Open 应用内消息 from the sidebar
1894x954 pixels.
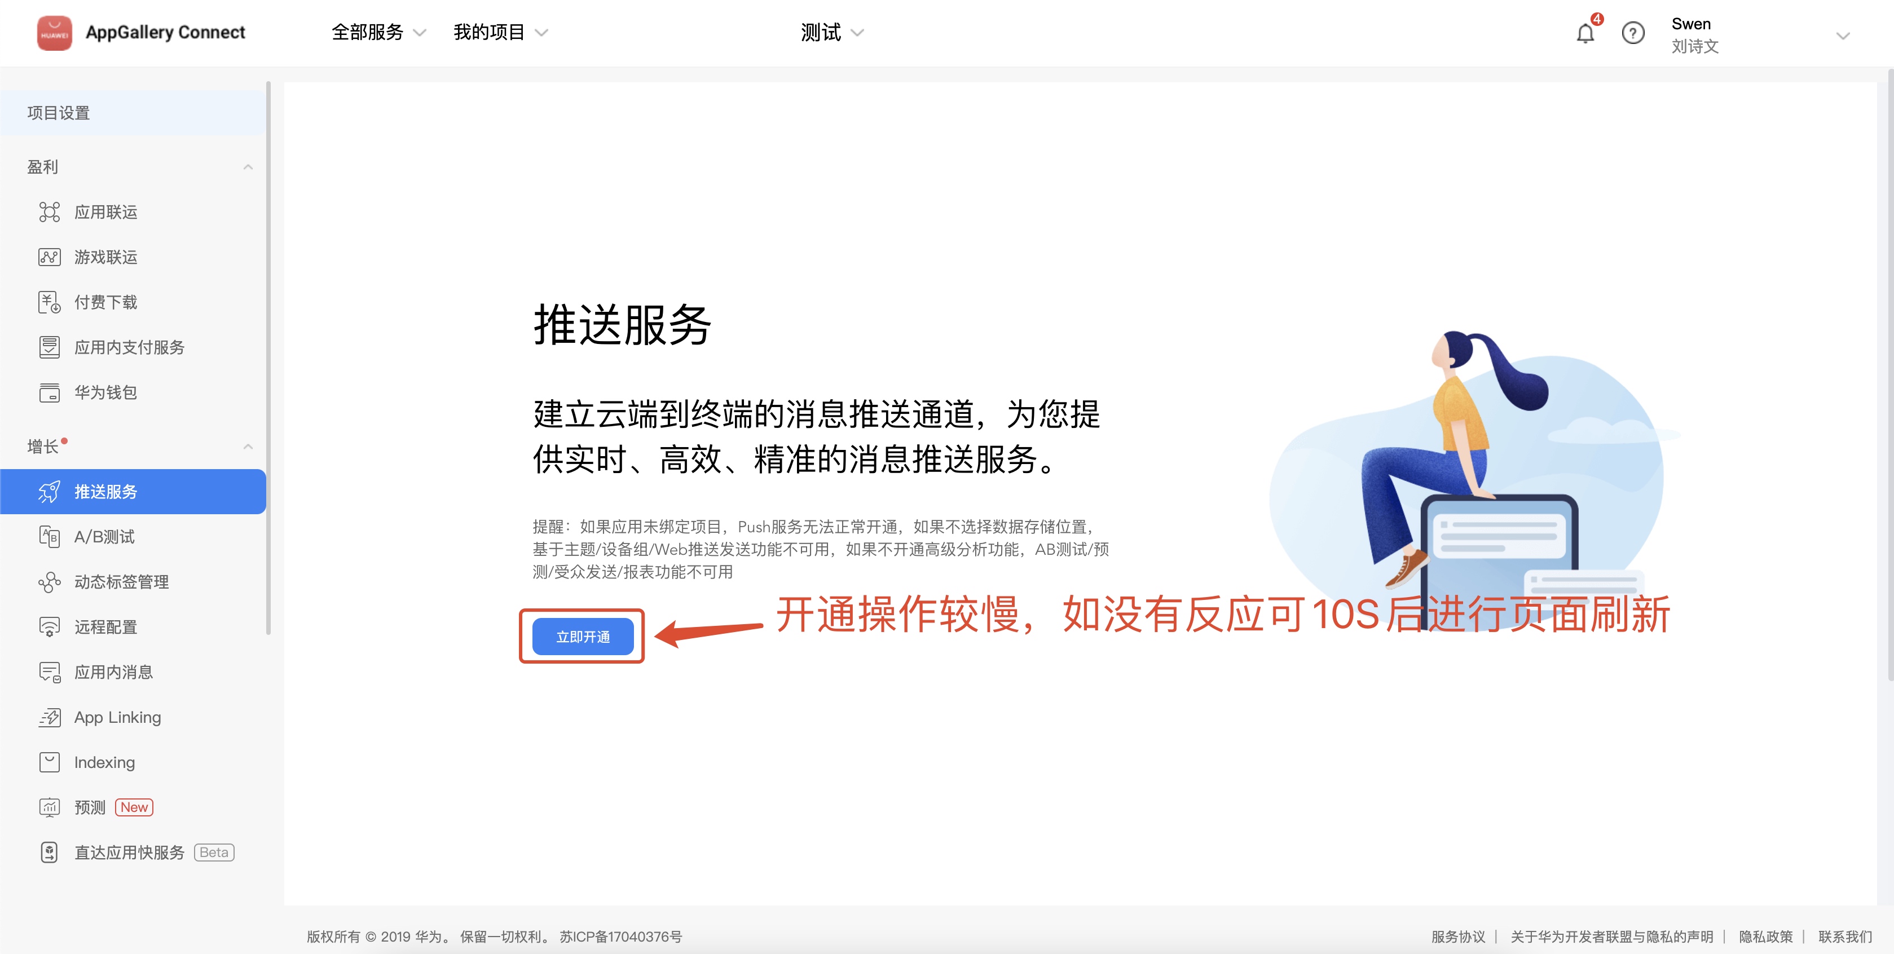click(133, 672)
